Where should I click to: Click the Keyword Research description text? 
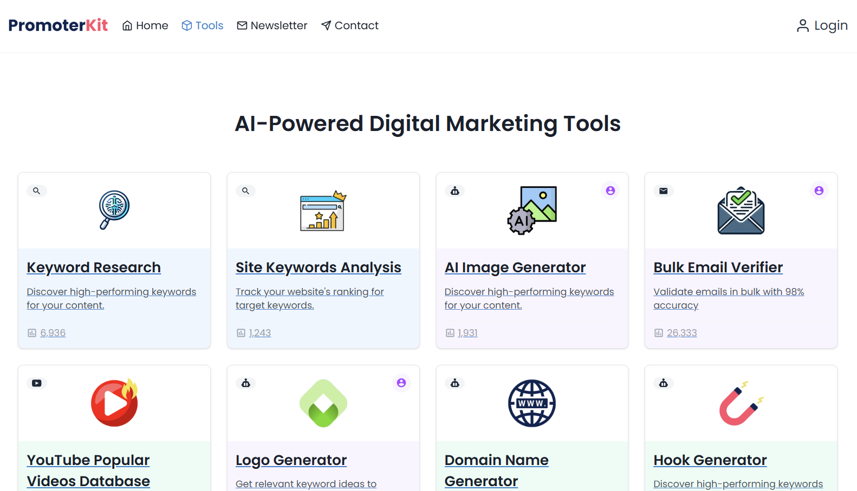coord(112,298)
